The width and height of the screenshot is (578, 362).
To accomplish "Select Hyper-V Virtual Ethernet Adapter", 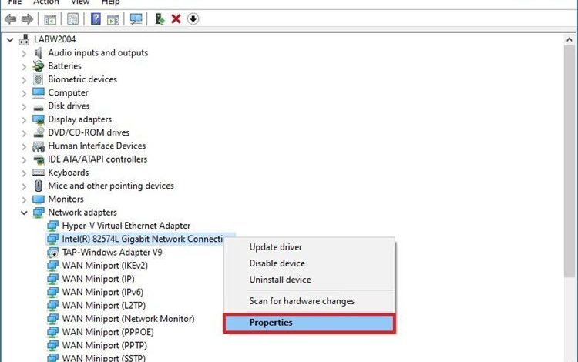I will 126,226.
